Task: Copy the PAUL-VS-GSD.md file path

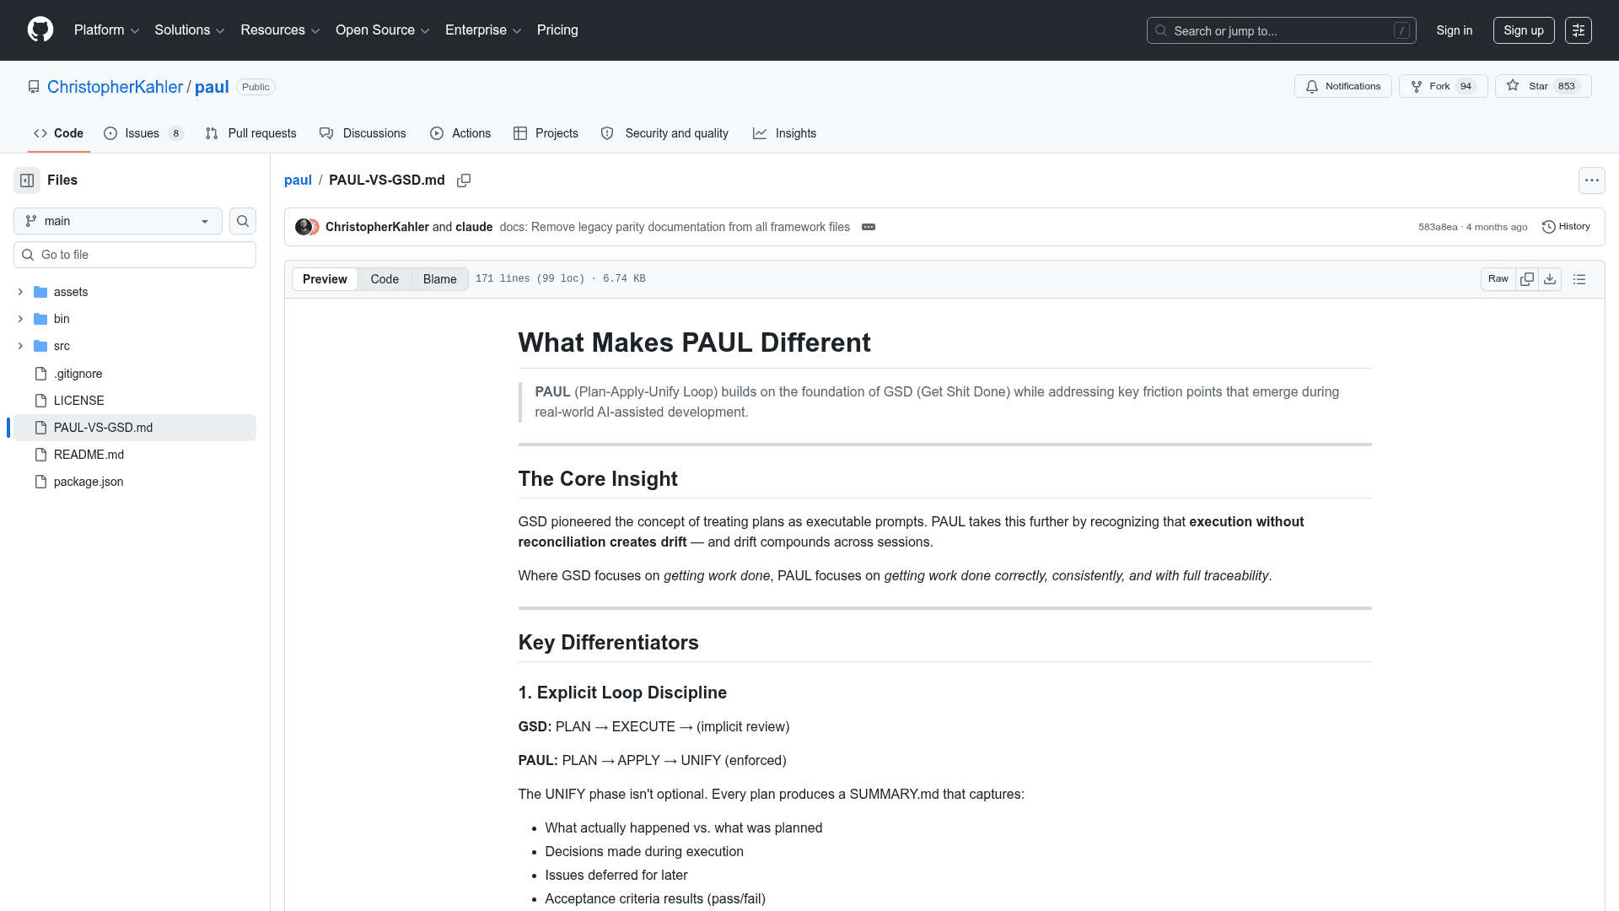Action: pyautogui.click(x=464, y=181)
